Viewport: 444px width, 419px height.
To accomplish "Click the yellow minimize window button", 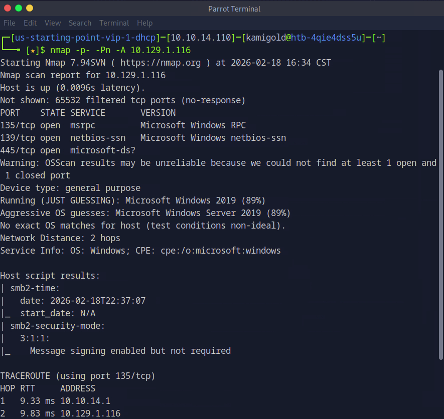I will coord(30,8).
